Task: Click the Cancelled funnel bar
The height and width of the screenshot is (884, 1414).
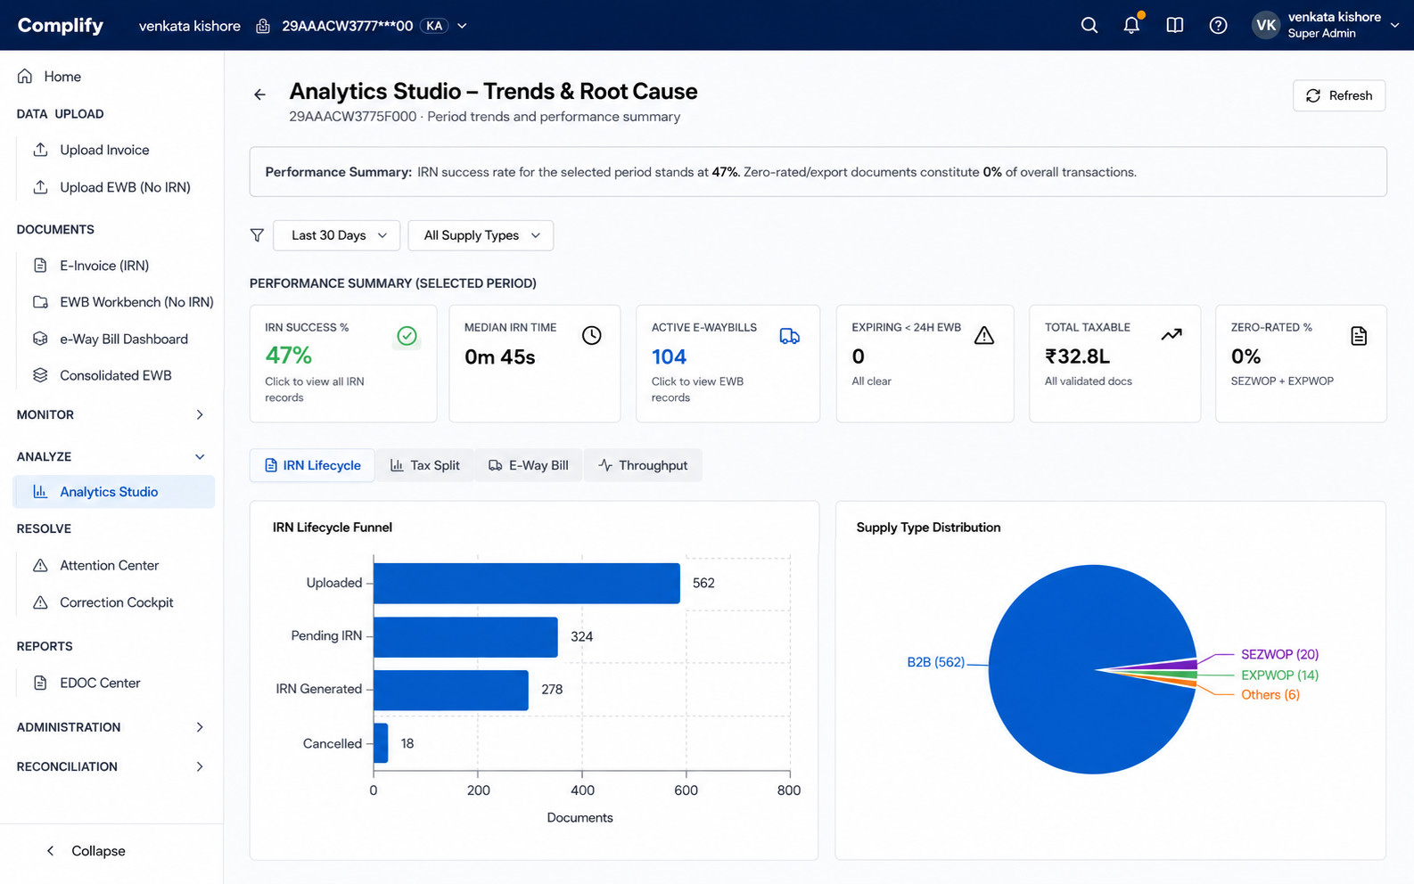Action: click(381, 743)
